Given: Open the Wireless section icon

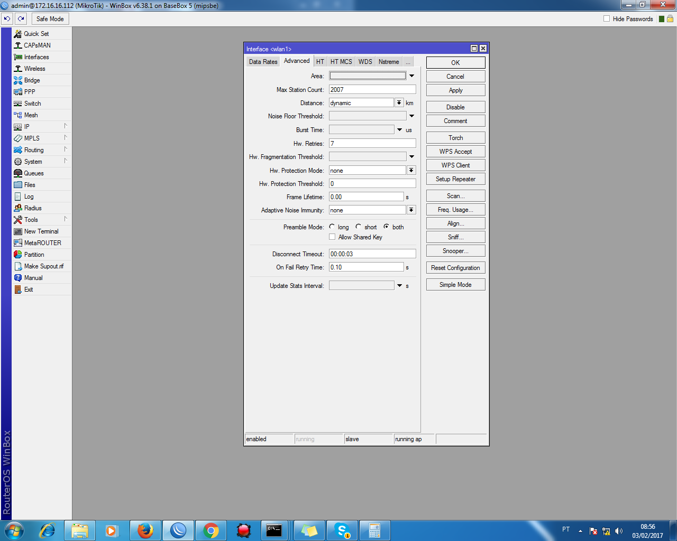Looking at the screenshot, I should pyautogui.click(x=18, y=69).
